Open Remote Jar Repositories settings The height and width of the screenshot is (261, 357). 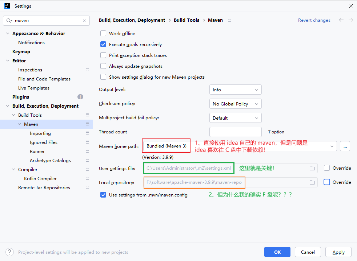click(x=44, y=188)
